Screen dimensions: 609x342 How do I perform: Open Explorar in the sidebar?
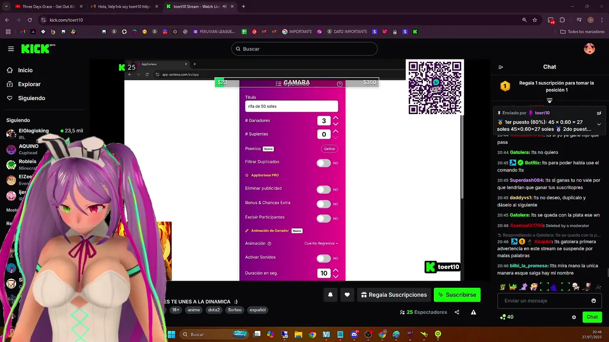pos(29,84)
